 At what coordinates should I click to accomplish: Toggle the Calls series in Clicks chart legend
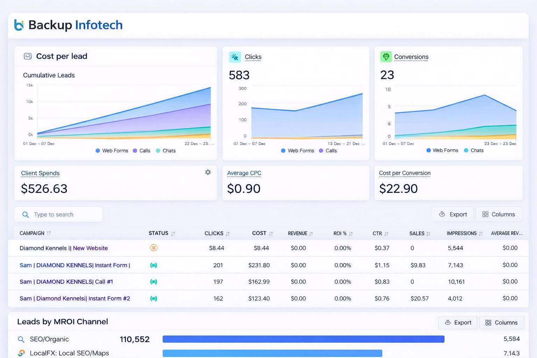click(x=328, y=151)
